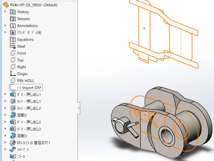214x161 pixels.
Task: Select the Equations sigma icon
Action: (13, 39)
